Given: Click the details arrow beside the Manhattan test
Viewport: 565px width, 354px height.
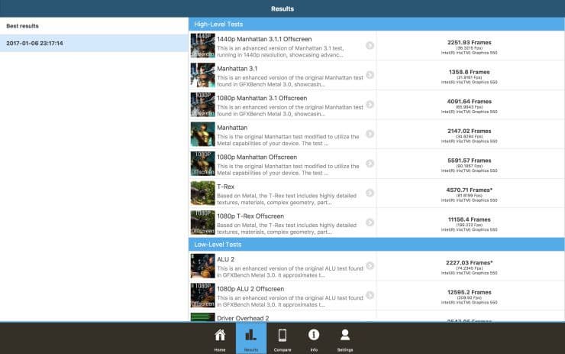Looking at the screenshot, I should pos(370,134).
